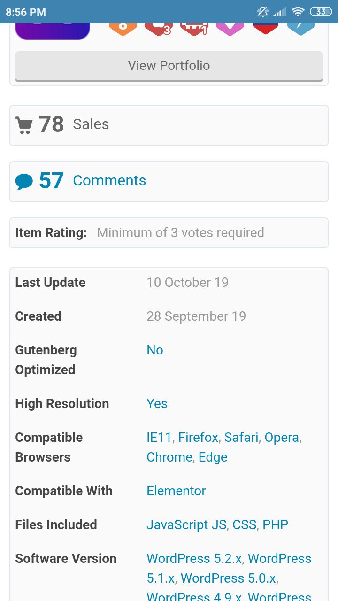Tap the Wi-Fi icon in status bar
Screen dimensions: 338x601
click(298, 12)
